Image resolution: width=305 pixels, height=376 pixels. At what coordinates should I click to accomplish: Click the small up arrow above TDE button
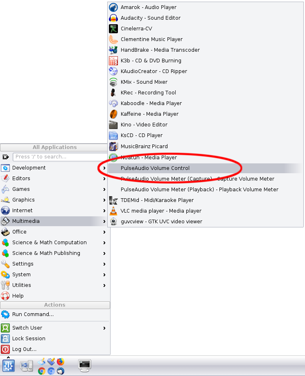click(8, 357)
